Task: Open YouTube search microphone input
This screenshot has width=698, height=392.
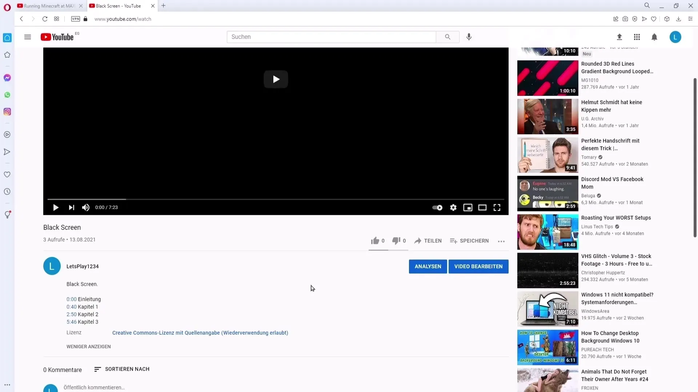Action: (x=469, y=36)
